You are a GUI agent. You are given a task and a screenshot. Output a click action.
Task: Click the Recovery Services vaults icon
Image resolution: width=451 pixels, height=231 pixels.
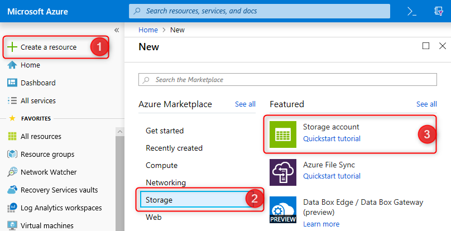(x=12, y=190)
